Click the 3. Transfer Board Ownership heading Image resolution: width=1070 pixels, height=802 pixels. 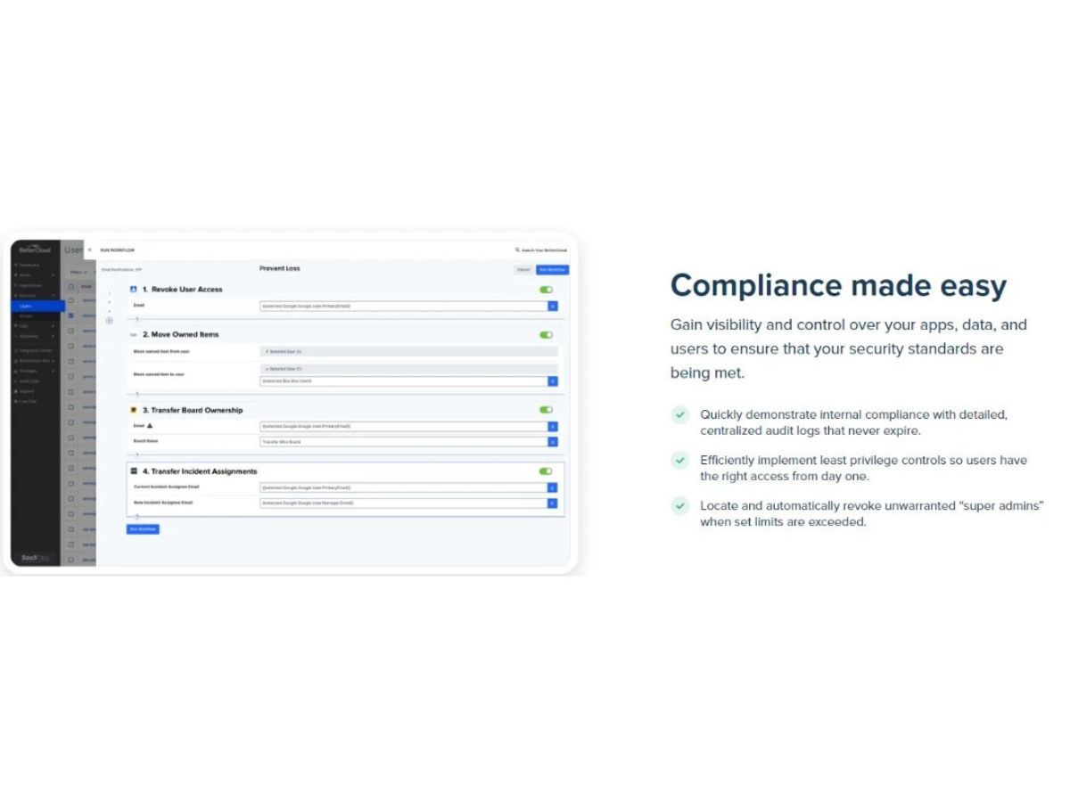192,410
